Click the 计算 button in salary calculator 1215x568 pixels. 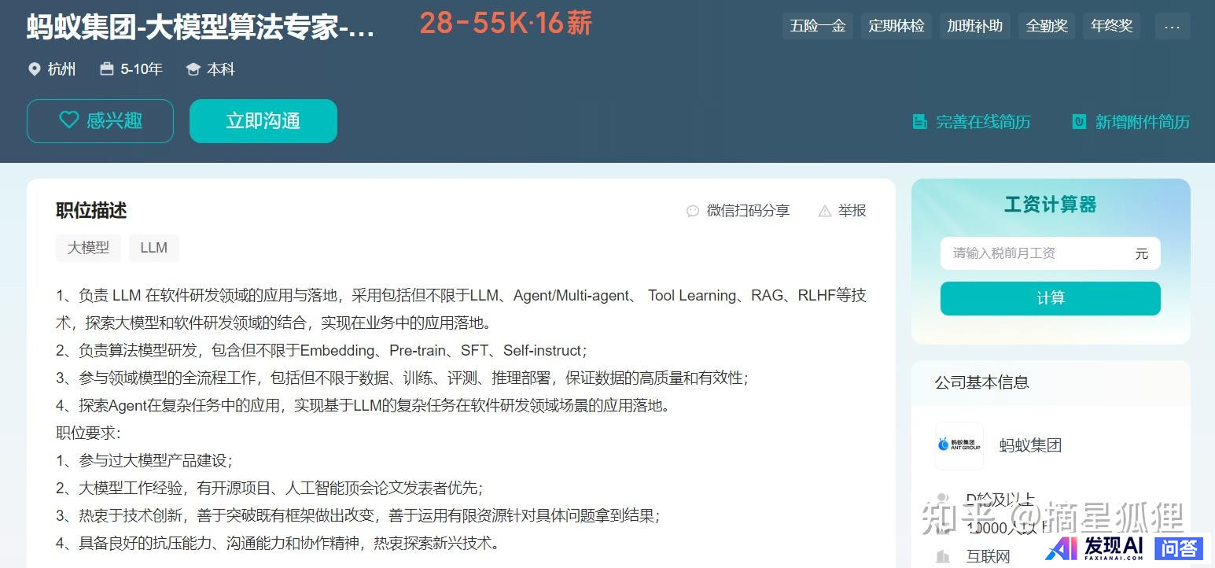click(1051, 298)
